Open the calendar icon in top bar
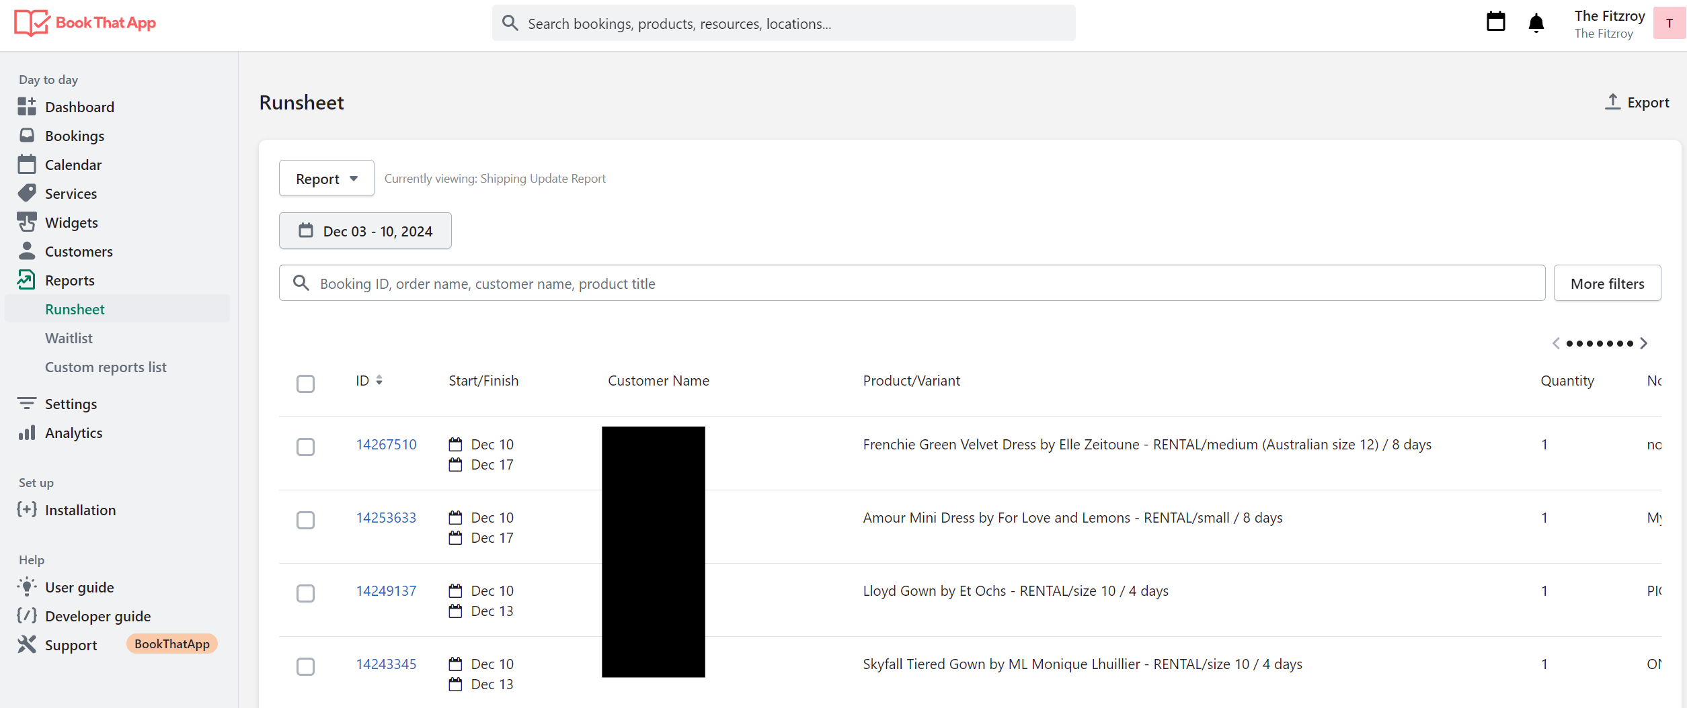 point(1495,22)
